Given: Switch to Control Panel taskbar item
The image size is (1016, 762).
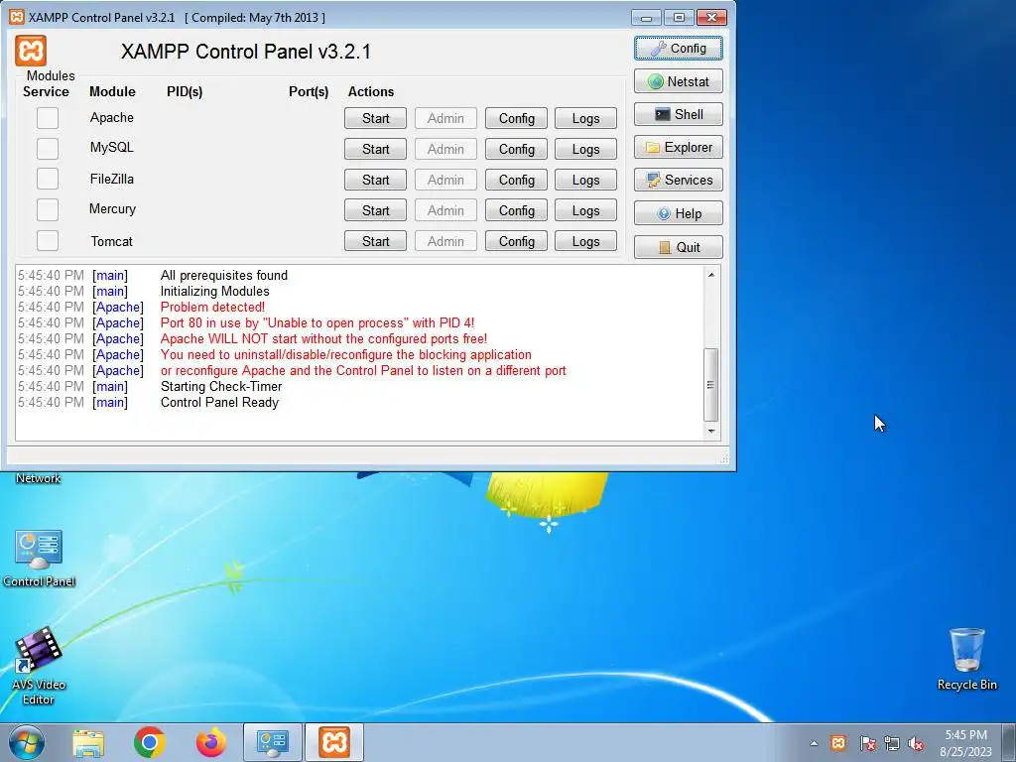Looking at the screenshot, I should tap(273, 742).
